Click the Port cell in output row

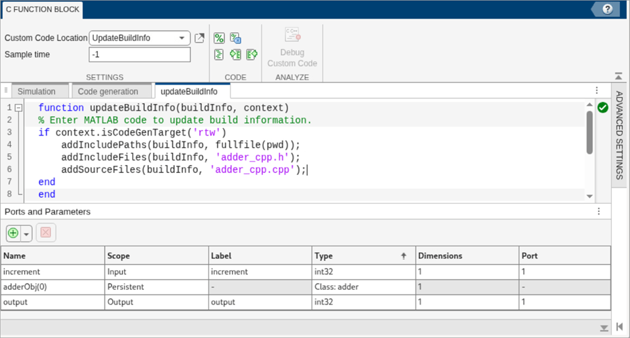[564, 302]
